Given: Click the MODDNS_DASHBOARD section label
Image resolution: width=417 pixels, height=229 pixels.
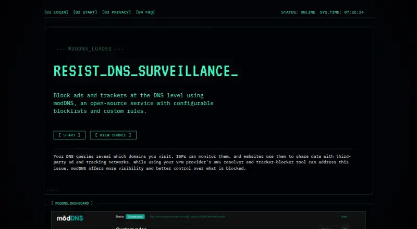Looking at the screenshot, I should pyautogui.click(x=72, y=203).
